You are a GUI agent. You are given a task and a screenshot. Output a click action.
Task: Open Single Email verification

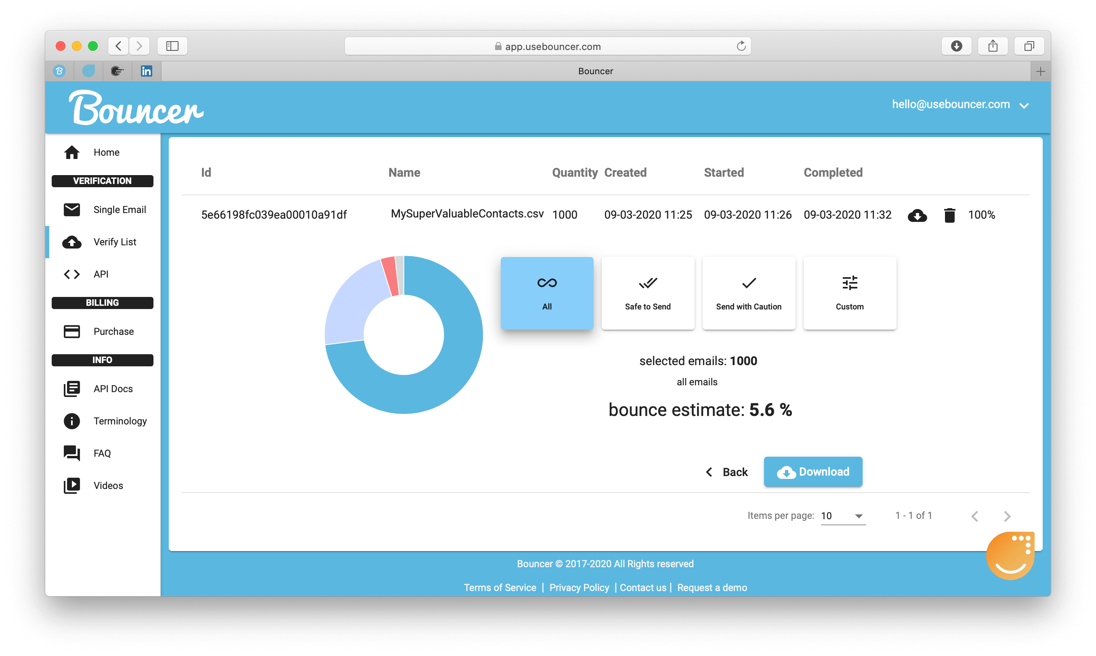click(120, 209)
